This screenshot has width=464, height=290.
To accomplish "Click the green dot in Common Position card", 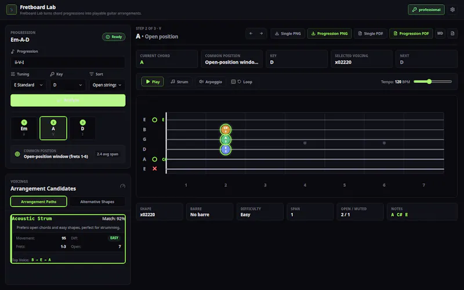I will tap(17, 154).
